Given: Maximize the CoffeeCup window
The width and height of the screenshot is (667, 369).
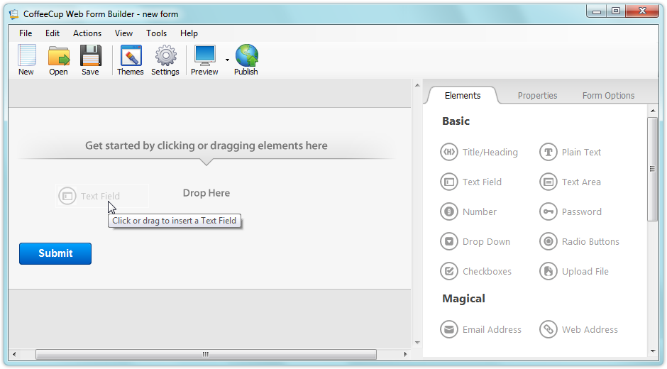Looking at the screenshot, I should click(616, 11).
